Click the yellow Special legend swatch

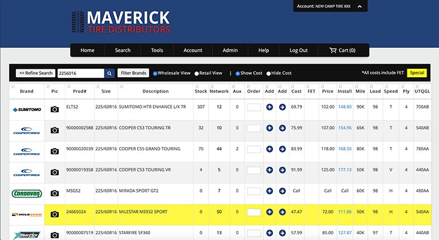point(417,73)
